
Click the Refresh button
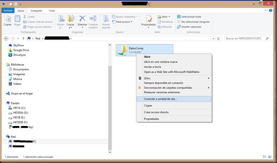pyautogui.click(x=219, y=39)
